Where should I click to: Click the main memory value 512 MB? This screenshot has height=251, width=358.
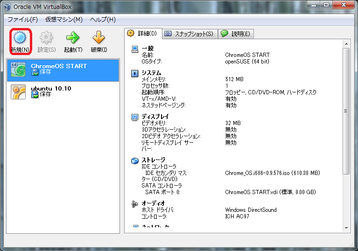(x=234, y=79)
